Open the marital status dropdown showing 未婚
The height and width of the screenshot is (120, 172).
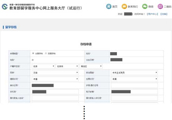55,79
